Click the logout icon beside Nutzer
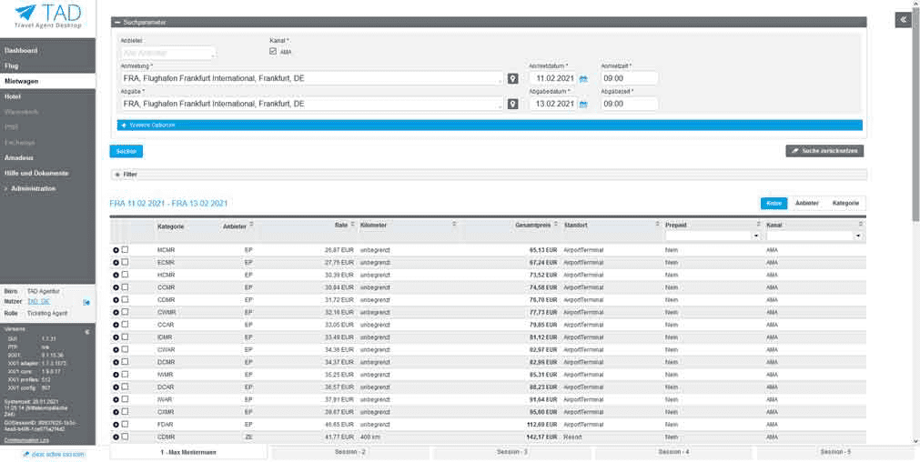Screen dimensions: 920x462 point(86,302)
